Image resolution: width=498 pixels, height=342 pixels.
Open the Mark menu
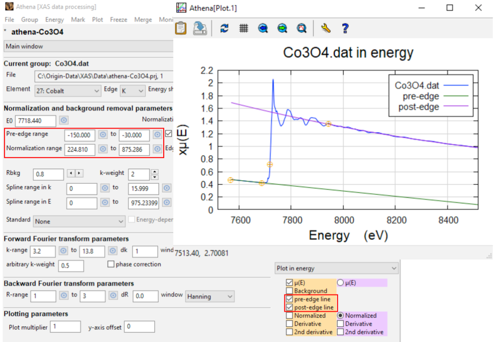tap(78, 20)
